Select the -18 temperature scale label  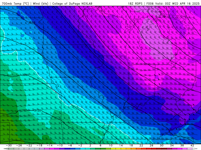point(39,145)
